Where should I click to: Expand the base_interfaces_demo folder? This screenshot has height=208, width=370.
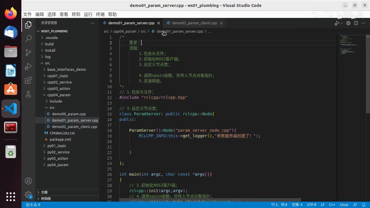67,69
